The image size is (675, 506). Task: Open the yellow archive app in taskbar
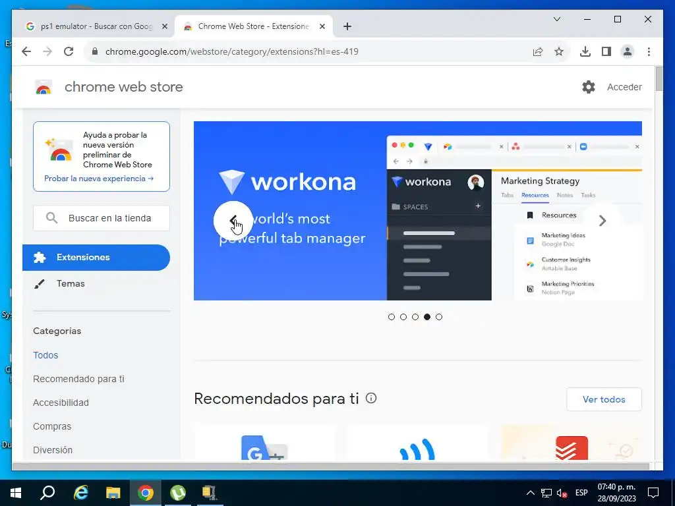coord(210,493)
